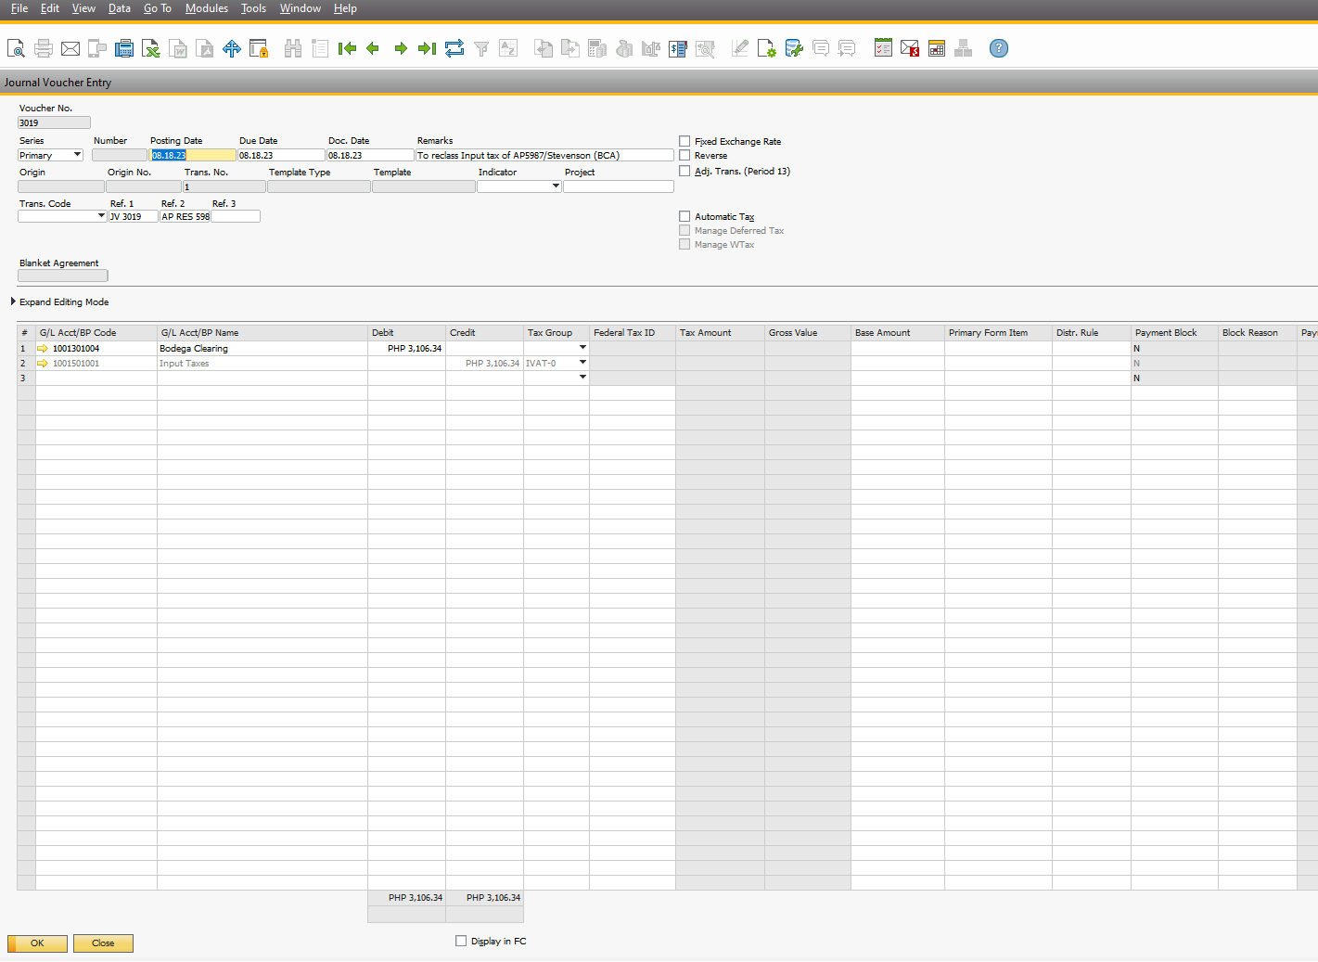This screenshot has width=1318, height=962.
Task: Click the Lock Screen toolbar icon
Action: coord(259,48)
